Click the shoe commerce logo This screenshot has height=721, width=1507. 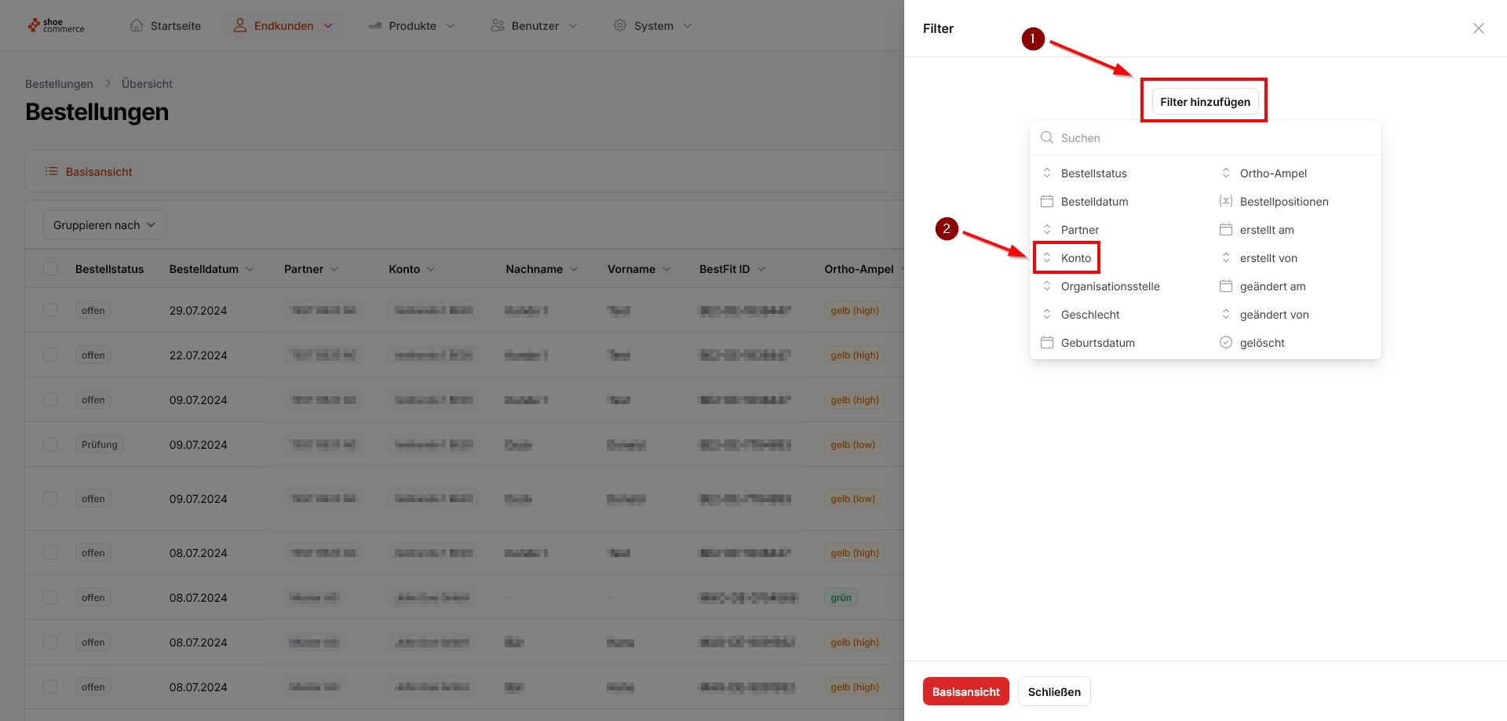tap(56, 26)
